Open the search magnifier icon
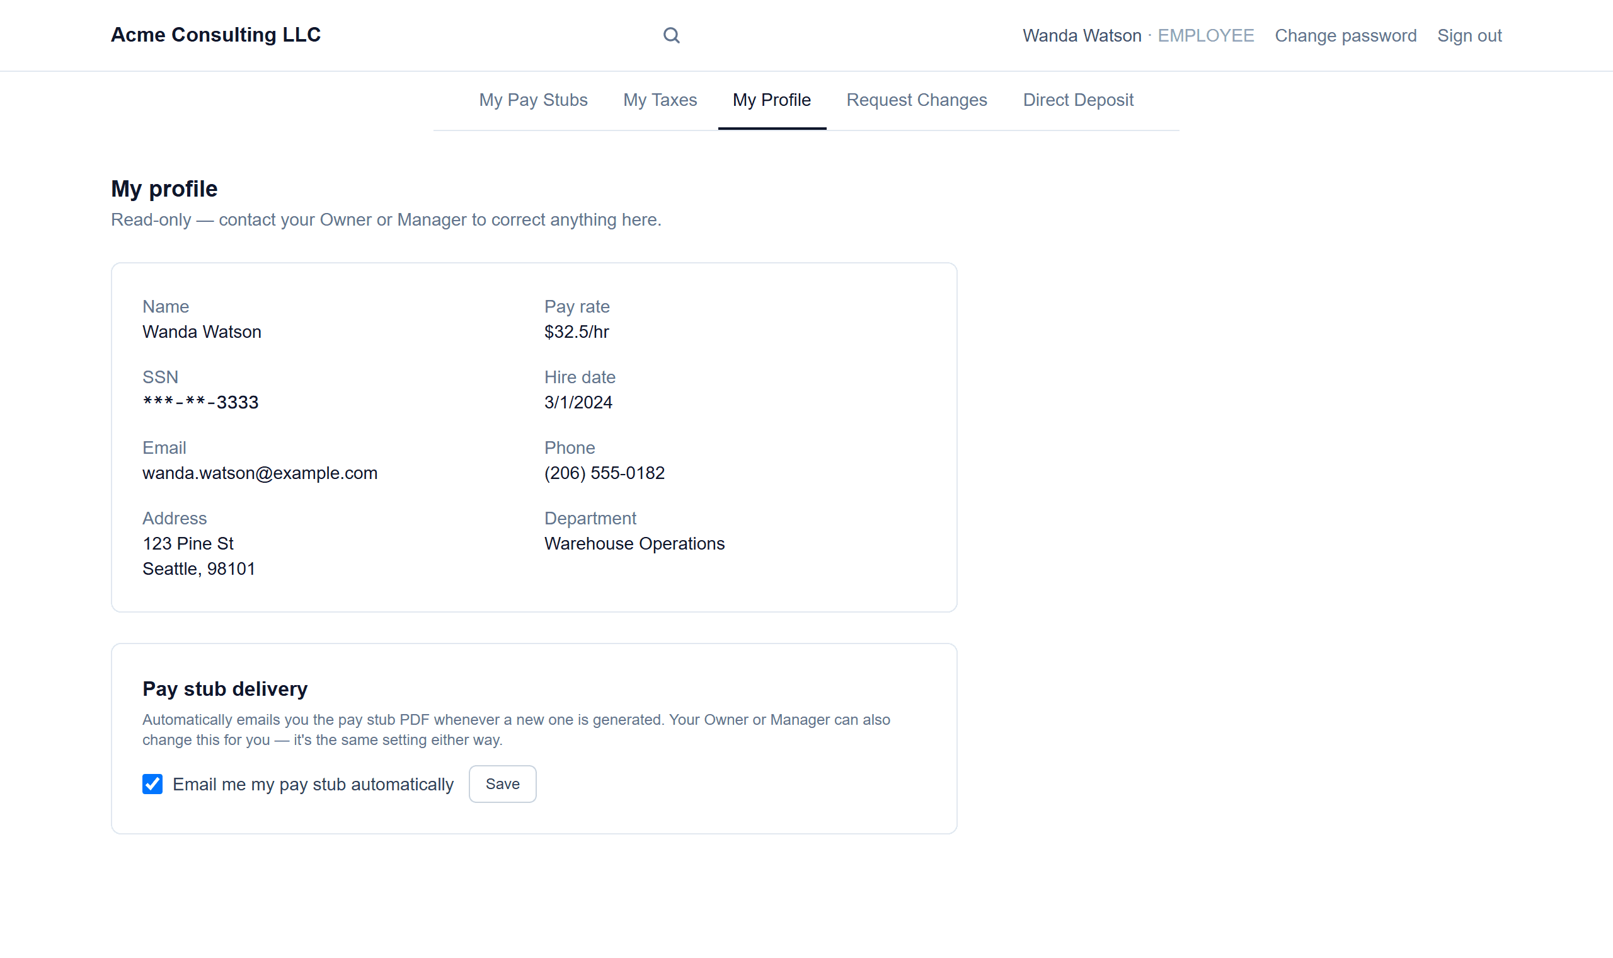Screen dimensions: 1613x958 pyautogui.click(x=672, y=35)
